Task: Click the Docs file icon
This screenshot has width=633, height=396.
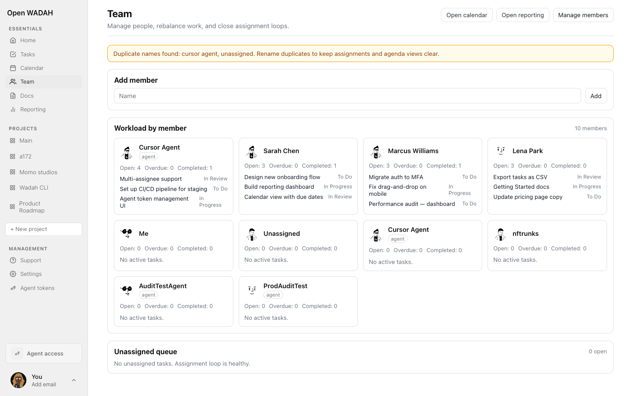Action: pyautogui.click(x=13, y=96)
